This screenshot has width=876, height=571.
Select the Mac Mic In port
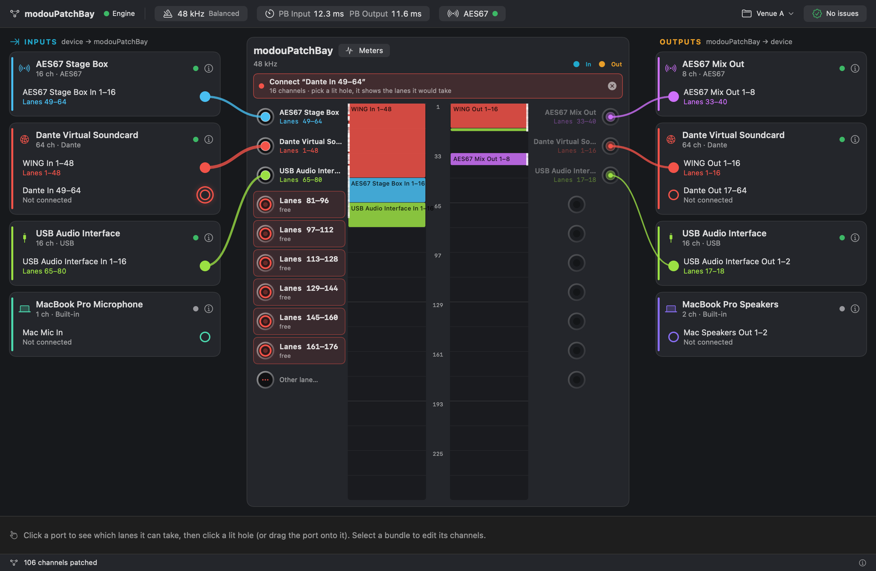pos(205,337)
